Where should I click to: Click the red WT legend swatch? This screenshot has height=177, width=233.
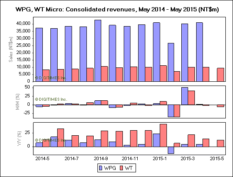(x=122, y=168)
